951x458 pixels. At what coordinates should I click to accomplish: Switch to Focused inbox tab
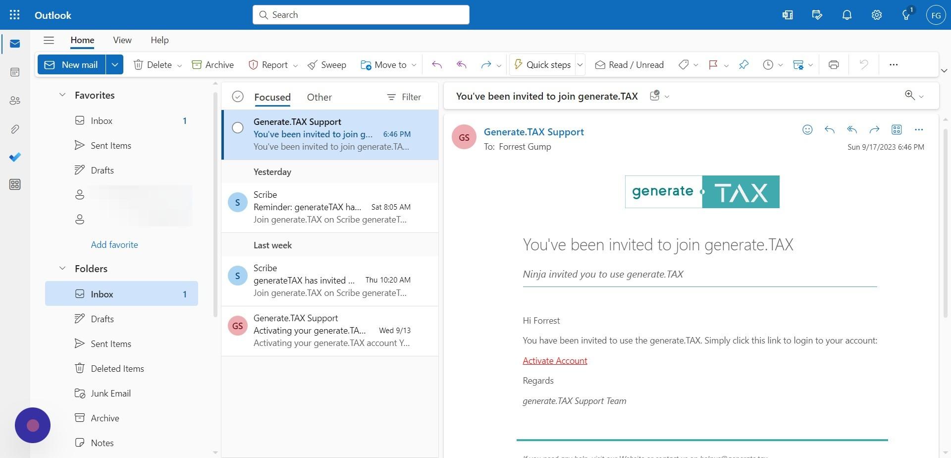click(x=272, y=97)
